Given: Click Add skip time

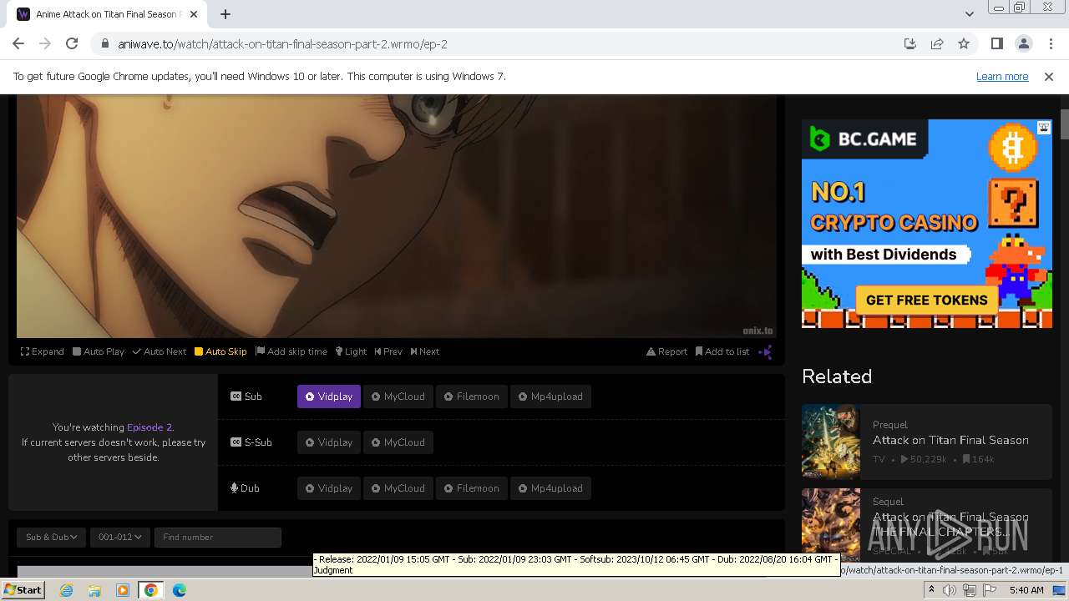Looking at the screenshot, I should (291, 351).
